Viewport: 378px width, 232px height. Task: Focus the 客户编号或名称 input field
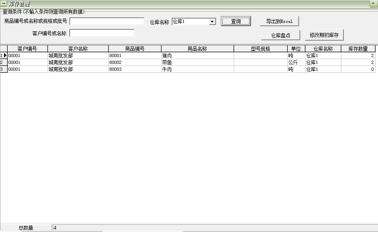point(102,33)
